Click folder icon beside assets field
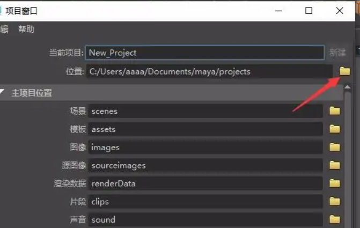The image size is (360, 228). [335, 129]
